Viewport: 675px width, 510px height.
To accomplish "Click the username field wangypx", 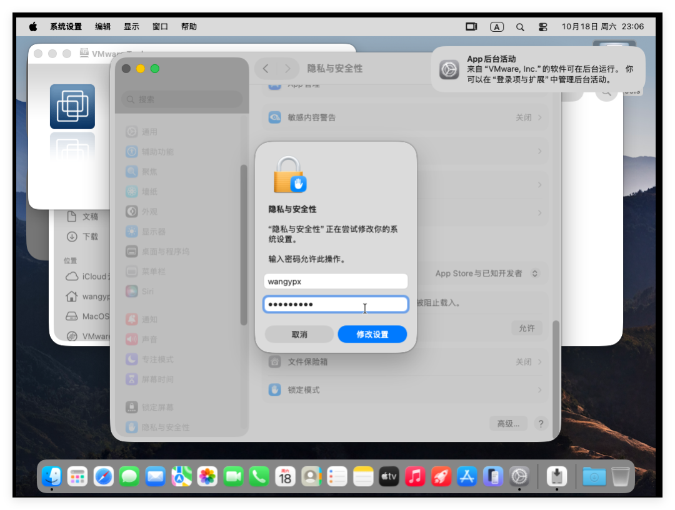I will (336, 282).
